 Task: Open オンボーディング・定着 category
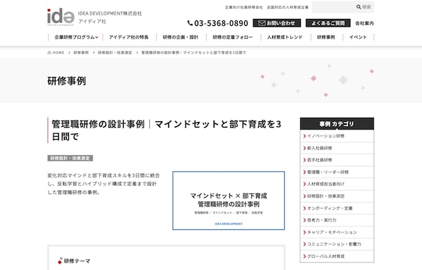pos(337,208)
